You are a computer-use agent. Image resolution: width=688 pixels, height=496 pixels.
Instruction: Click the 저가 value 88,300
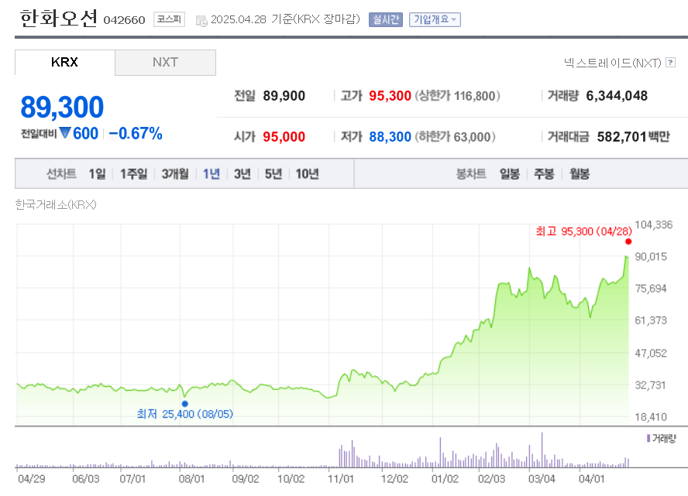pyautogui.click(x=390, y=137)
